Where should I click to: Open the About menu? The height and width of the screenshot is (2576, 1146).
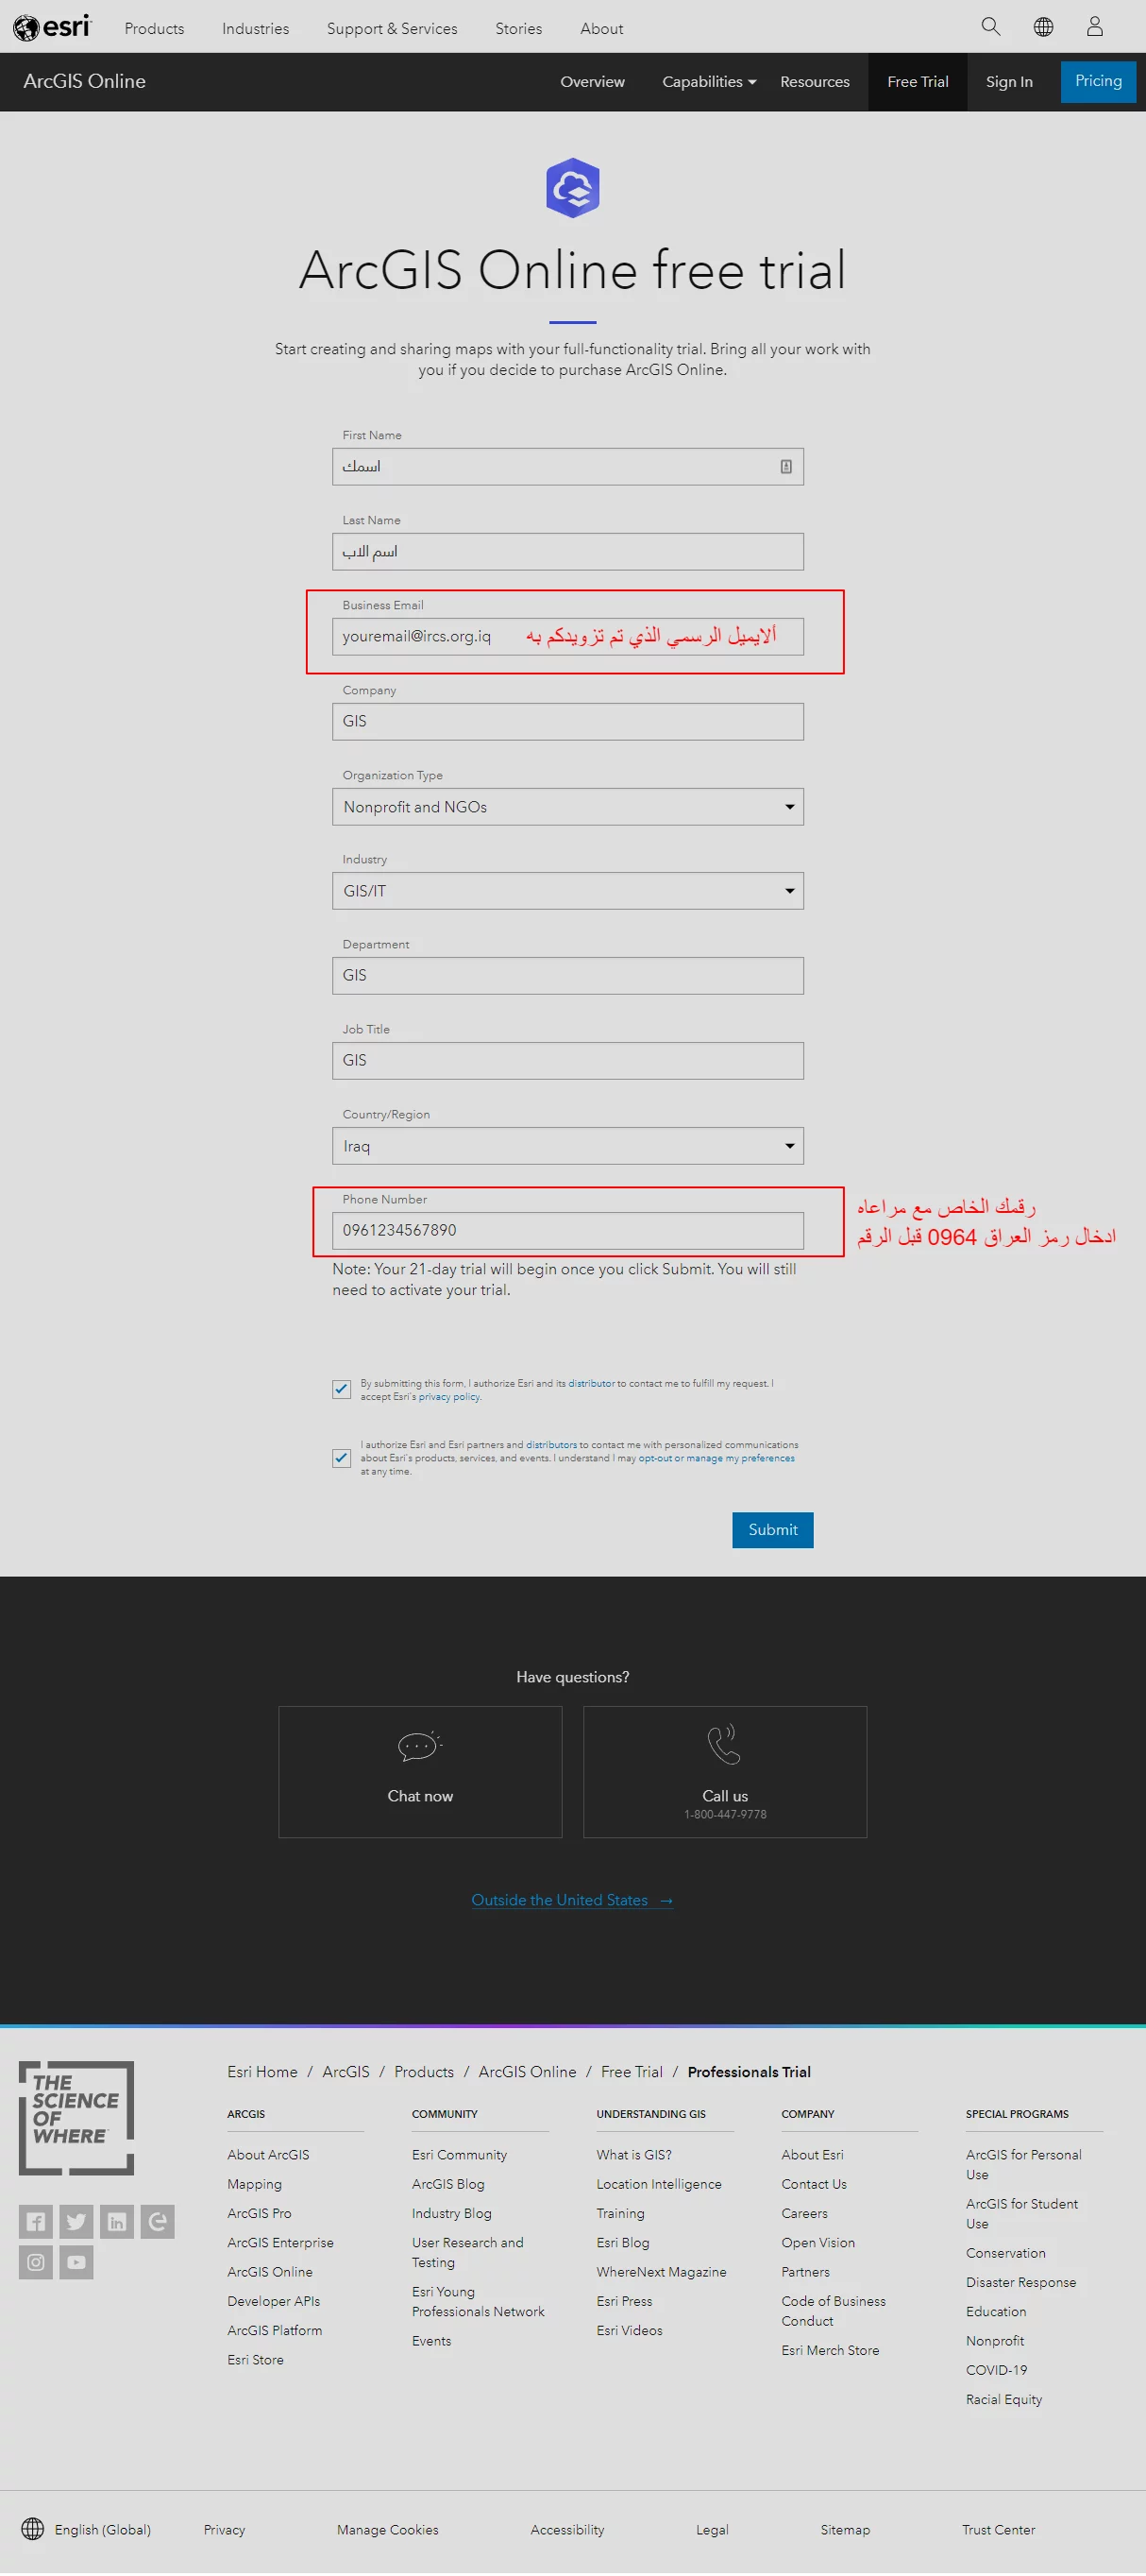click(x=601, y=29)
